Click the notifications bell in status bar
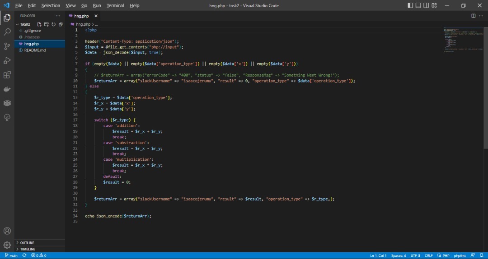The height and width of the screenshot is (259, 488). (482, 255)
